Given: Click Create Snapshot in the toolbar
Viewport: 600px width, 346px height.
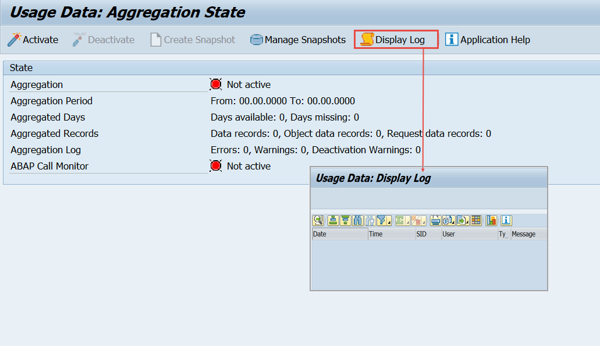Looking at the screenshot, I should [192, 40].
